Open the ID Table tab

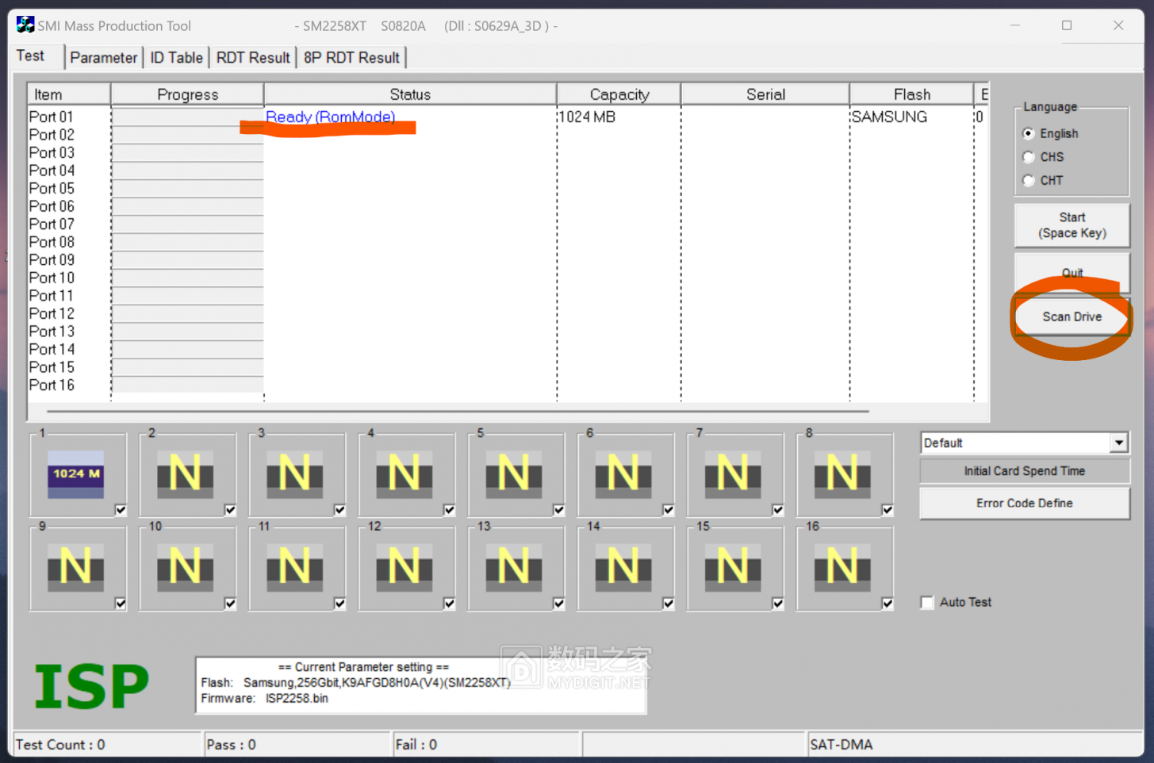[176, 58]
